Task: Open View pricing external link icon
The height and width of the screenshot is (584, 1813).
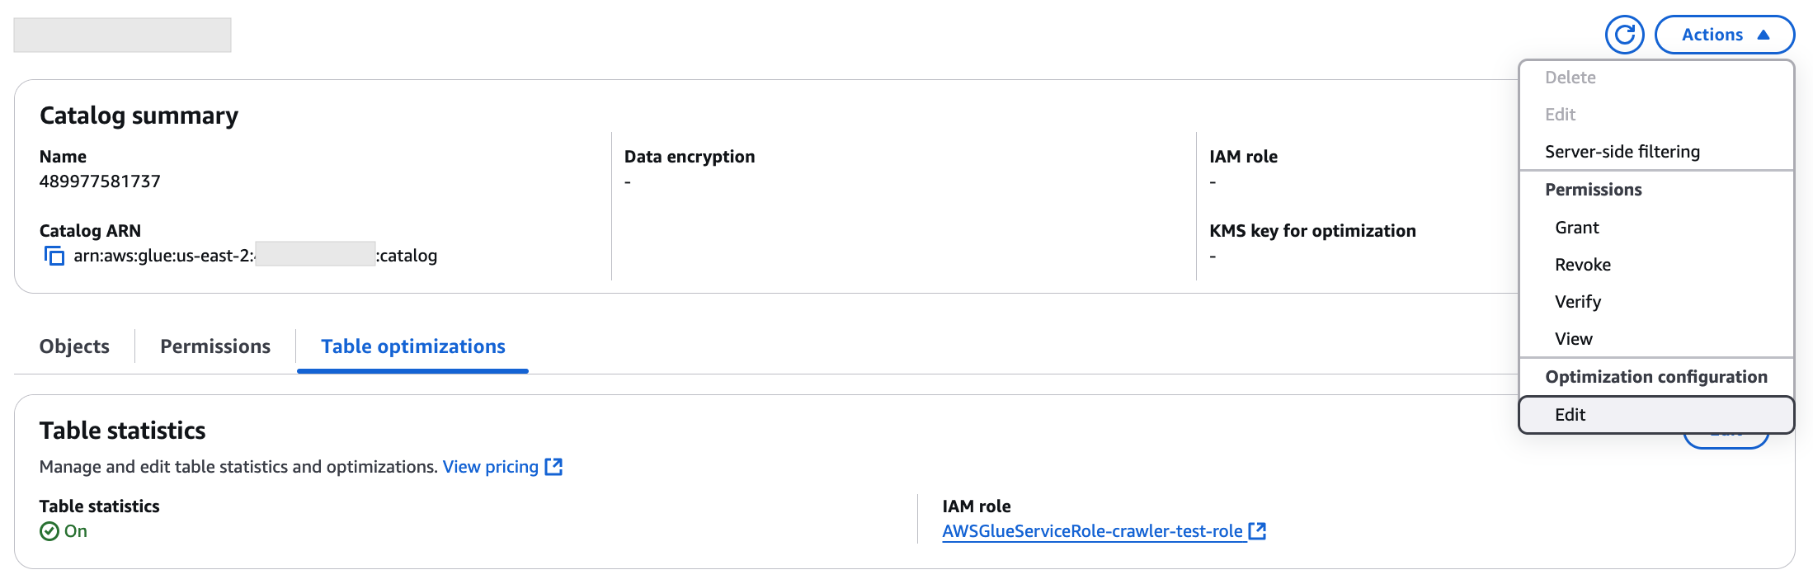Action: click(555, 466)
